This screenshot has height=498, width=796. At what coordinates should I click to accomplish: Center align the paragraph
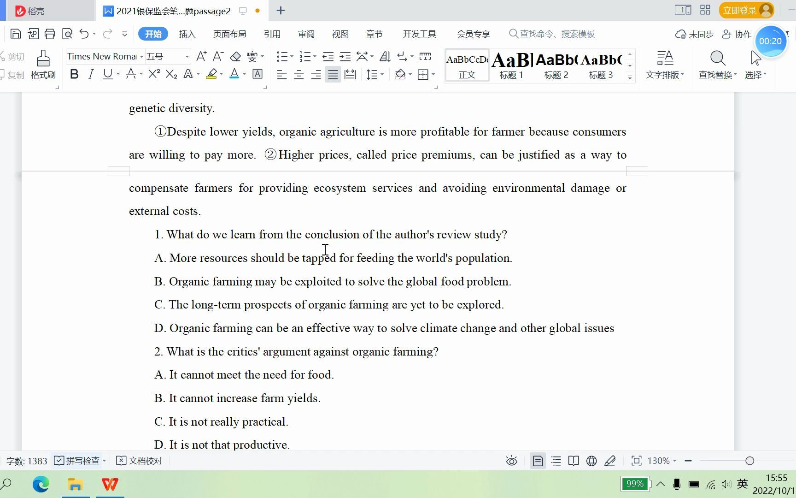298,74
